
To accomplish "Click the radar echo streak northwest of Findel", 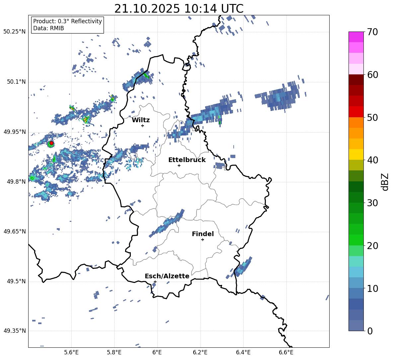I will [167, 223].
